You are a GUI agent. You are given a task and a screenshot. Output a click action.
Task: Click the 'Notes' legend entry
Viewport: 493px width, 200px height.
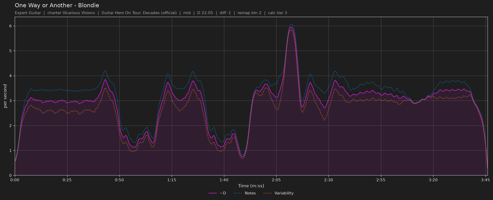(x=245, y=193)
